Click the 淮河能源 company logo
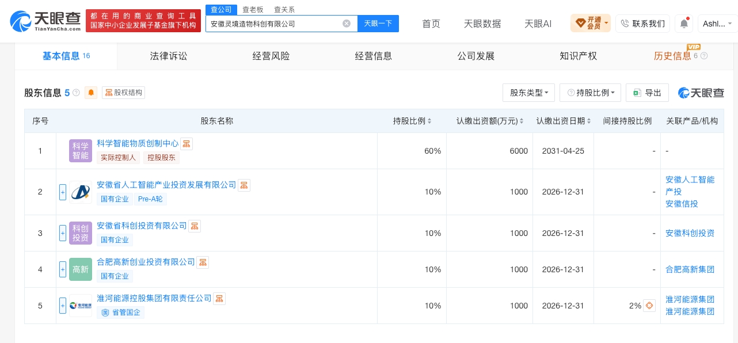This screenshot has height=343, width=738. click(x=81, y=306)
